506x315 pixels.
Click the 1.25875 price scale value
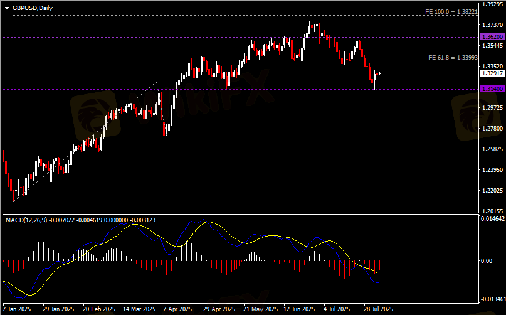(492, 149)
